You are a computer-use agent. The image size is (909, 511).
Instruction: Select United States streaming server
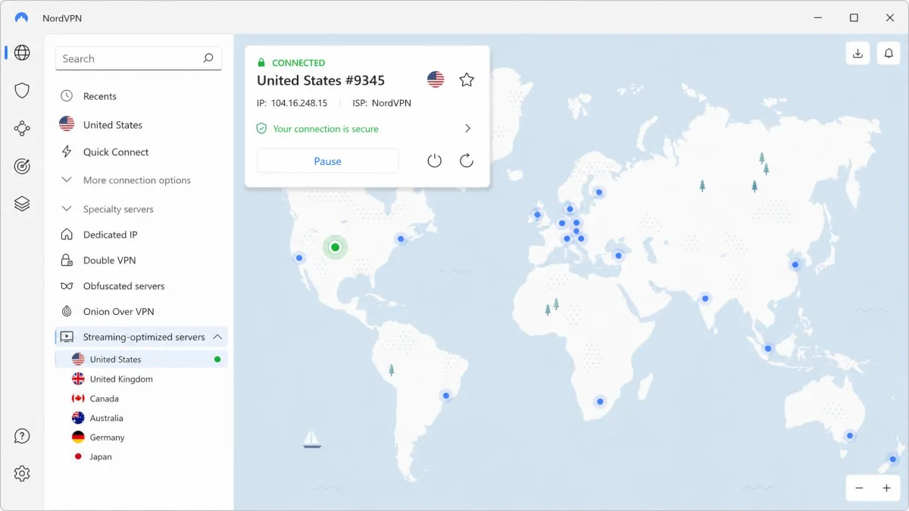(x=141, y=359)
